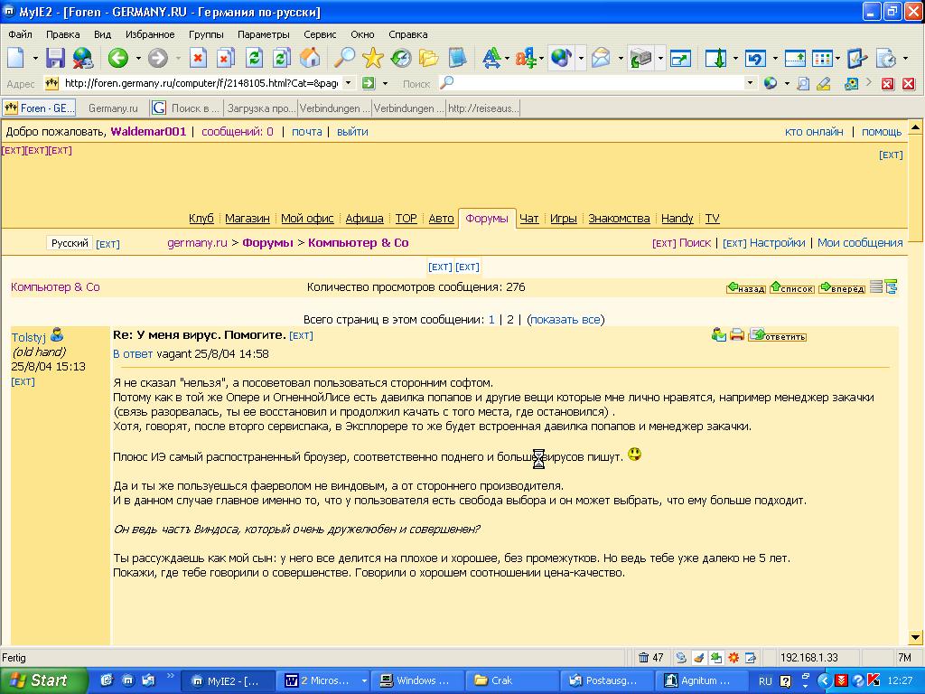This screenshot has height=694, width=925.
Task: Click the RU language indicator in taskbar
Action: pyautogui.click(x=764, y=681)
